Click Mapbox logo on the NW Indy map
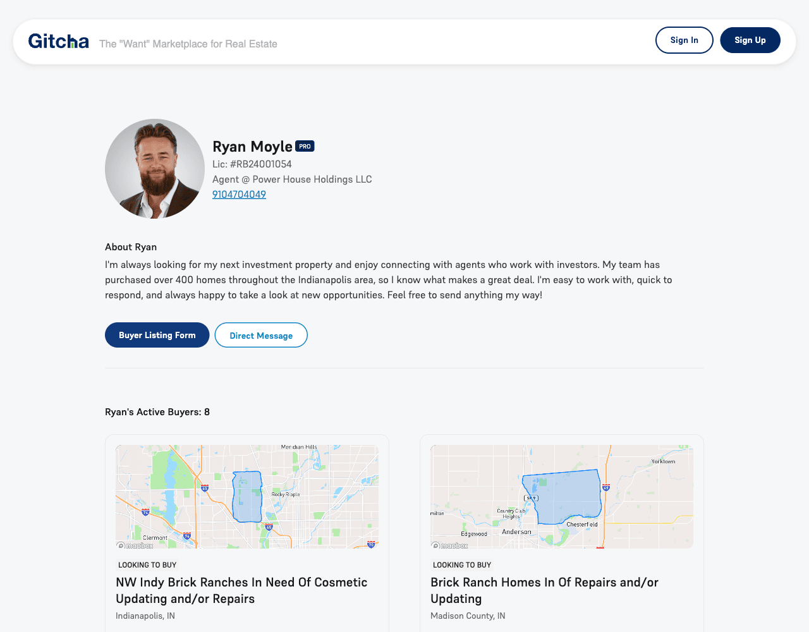Image resolution: width=809 pixels, height=632 pixels. [135, 545]
